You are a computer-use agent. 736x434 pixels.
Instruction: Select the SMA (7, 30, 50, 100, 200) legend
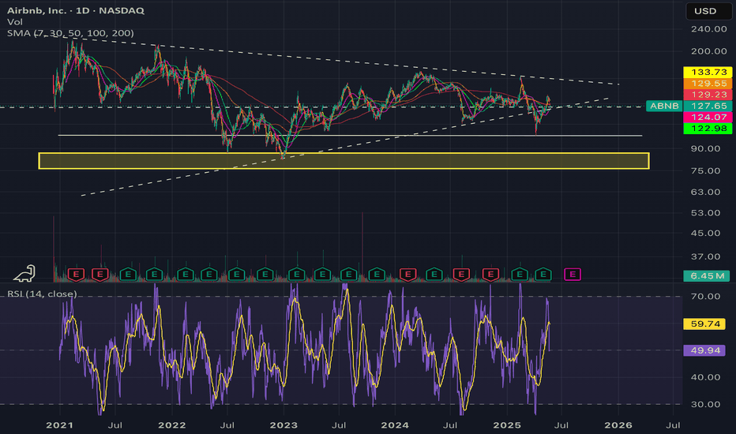click(x=70, y=33)
